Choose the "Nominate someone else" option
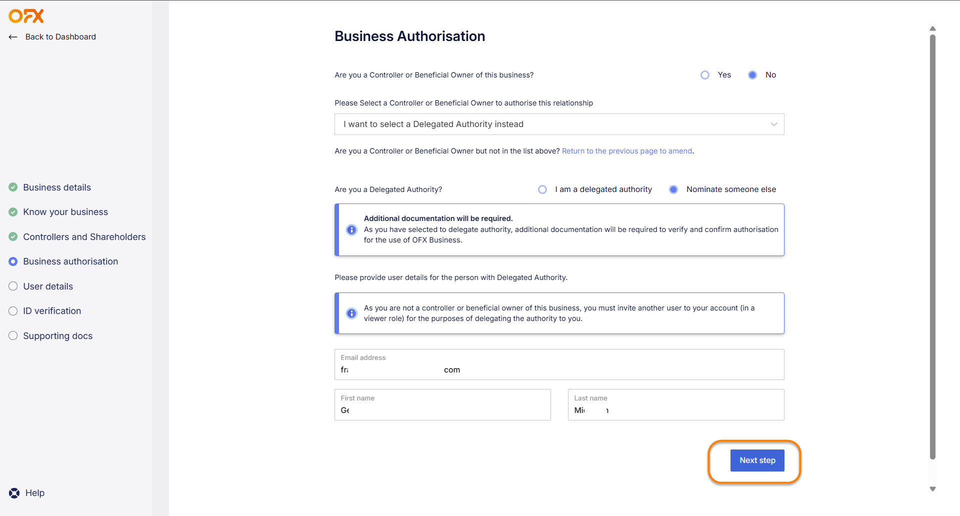Image resolution: width=960 pixels, height=516 pixels. (673, 189)
